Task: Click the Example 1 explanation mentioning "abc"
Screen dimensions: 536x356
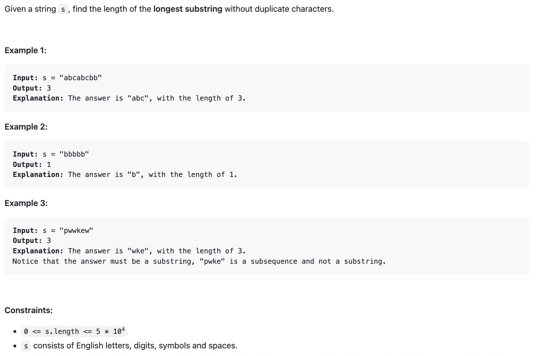Action: point(129,98)
